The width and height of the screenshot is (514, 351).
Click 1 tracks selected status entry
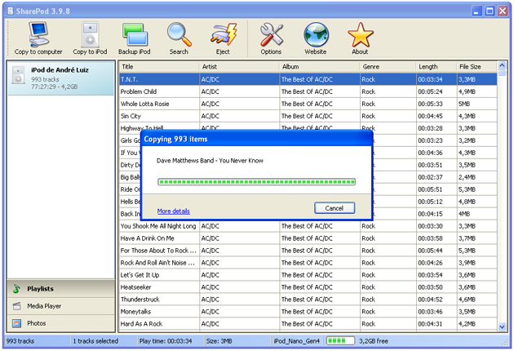point(95,341)
